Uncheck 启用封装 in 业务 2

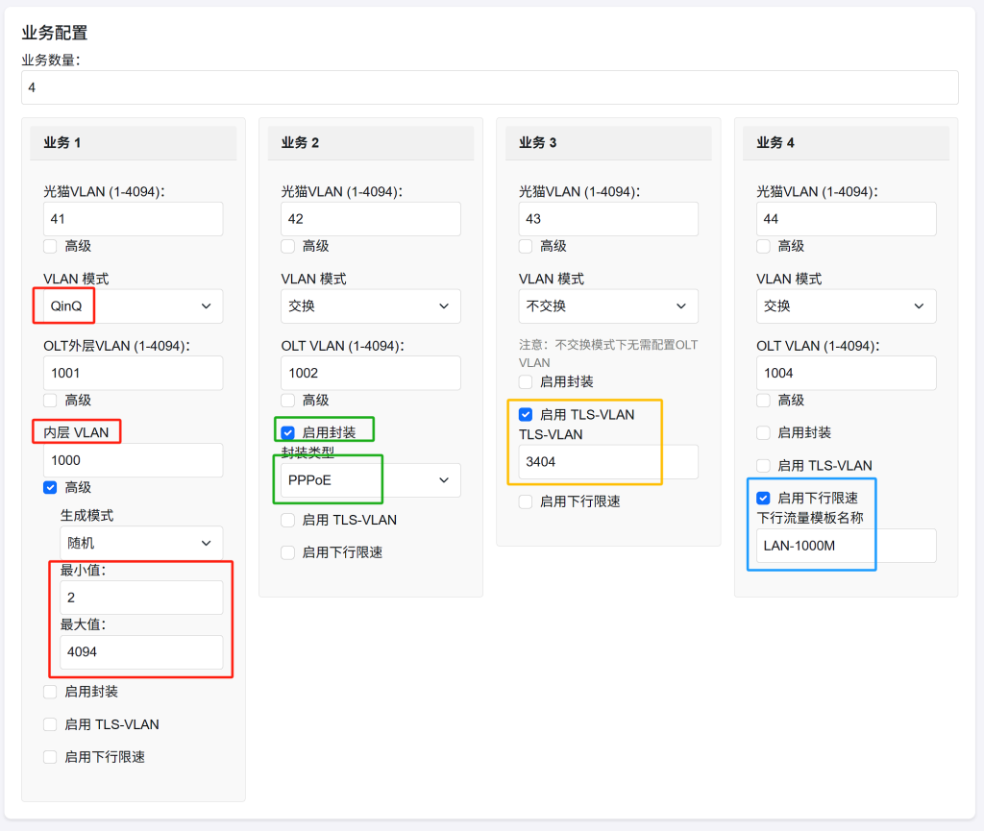(288, 432)
